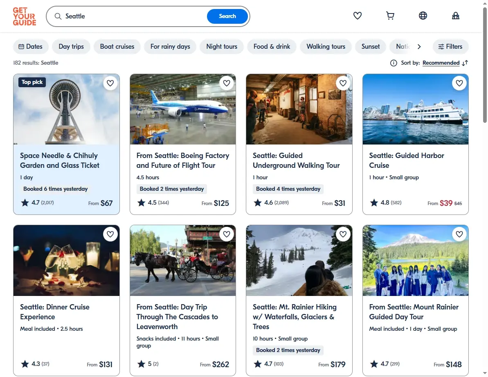The height and width of the screenshot is (377, 488).
Task: Click the 182 results: Seattle text
Action: [36, 63]
